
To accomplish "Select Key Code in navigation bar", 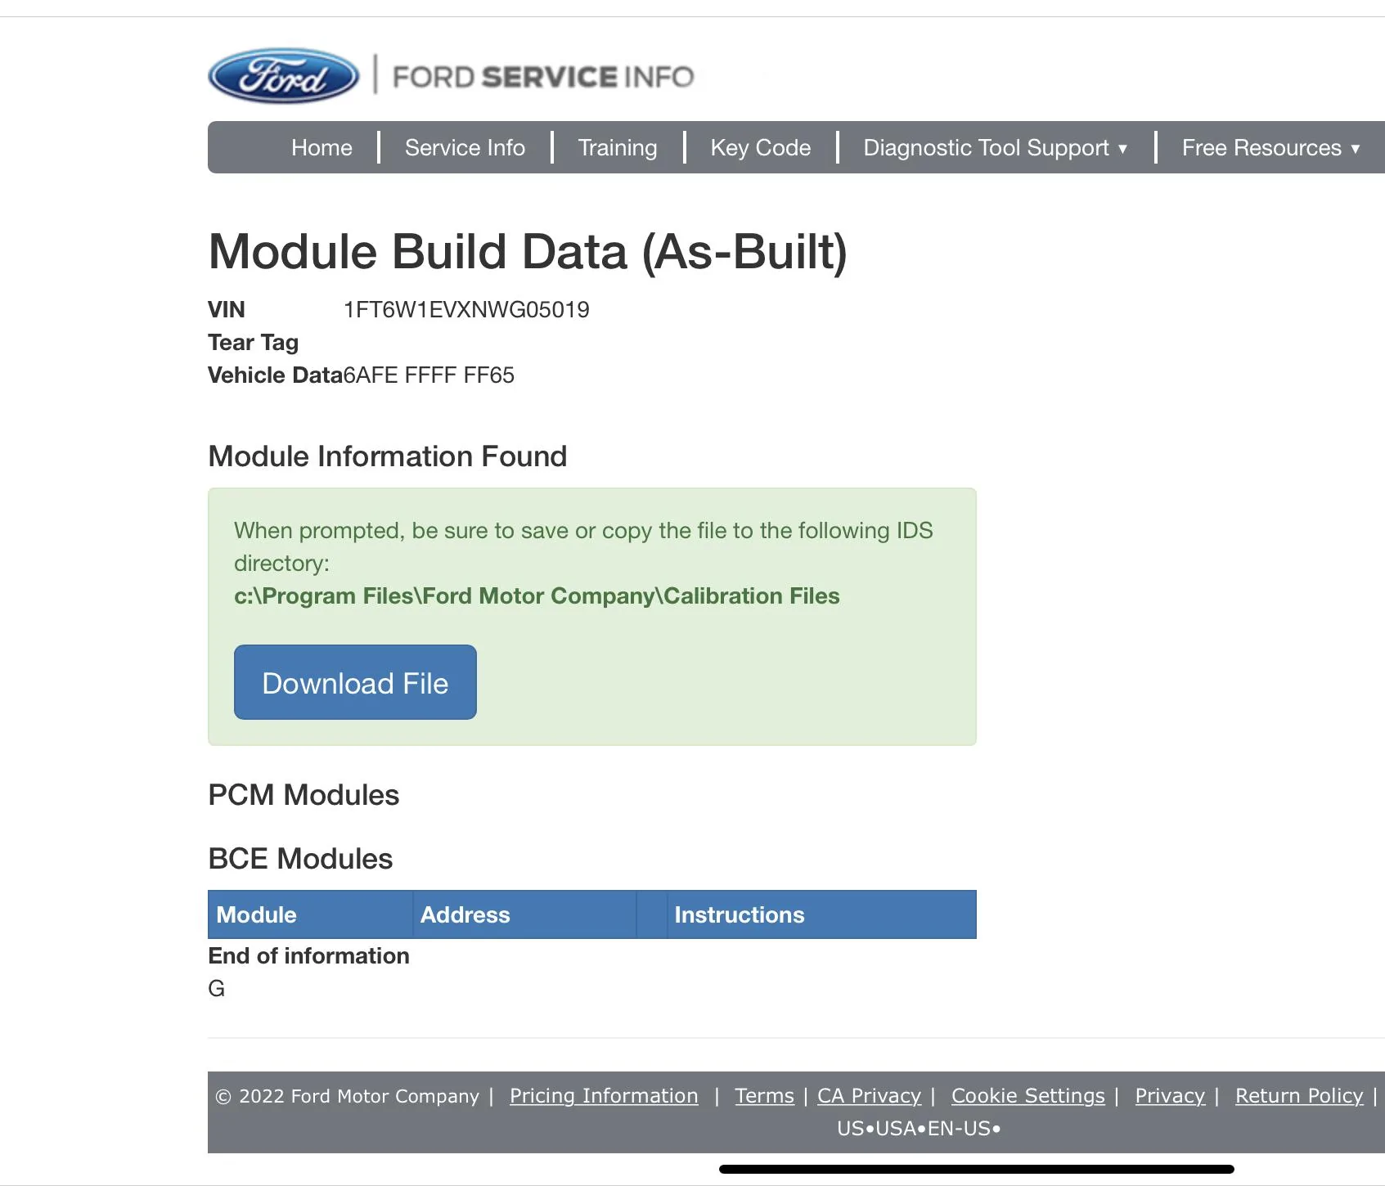I will point(760,148).
